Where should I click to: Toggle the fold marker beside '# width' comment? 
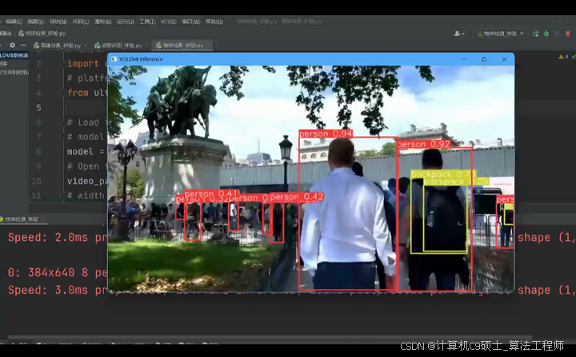63,195
